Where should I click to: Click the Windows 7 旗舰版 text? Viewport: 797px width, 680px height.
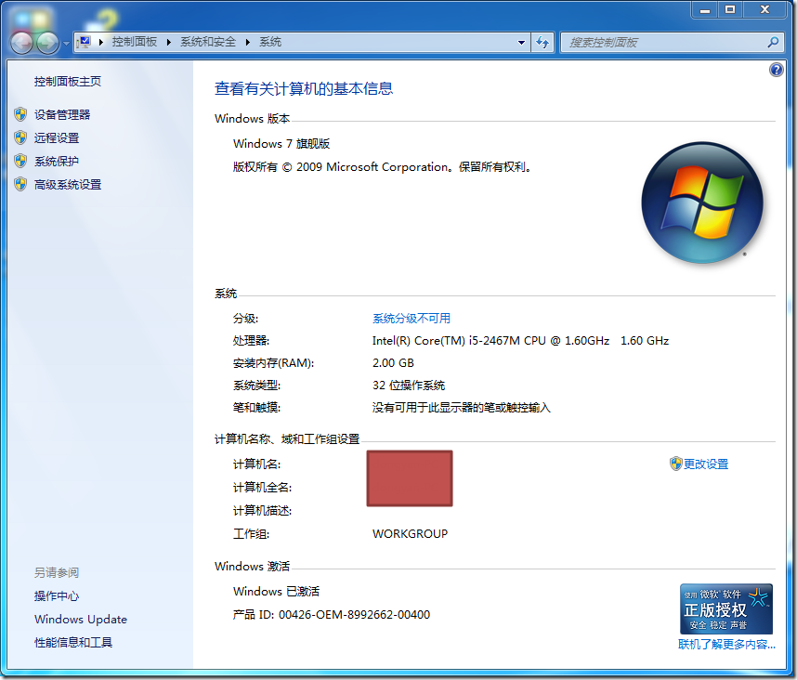[281, 144]
